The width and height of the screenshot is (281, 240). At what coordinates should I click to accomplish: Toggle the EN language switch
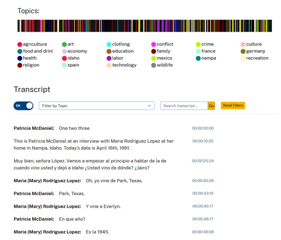[x=23, y=105]
